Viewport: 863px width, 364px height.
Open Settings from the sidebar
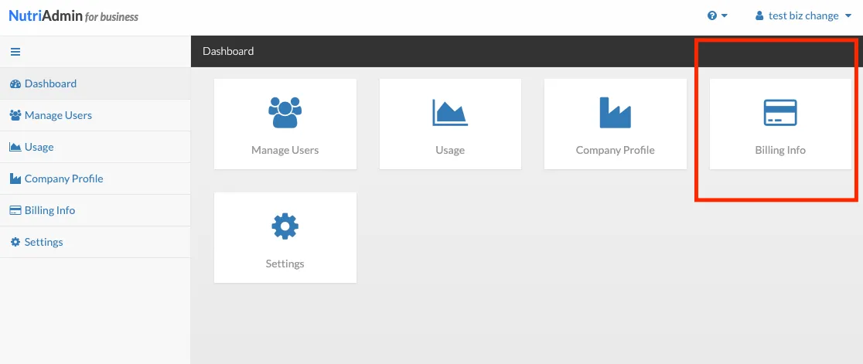tap(95, 242)
